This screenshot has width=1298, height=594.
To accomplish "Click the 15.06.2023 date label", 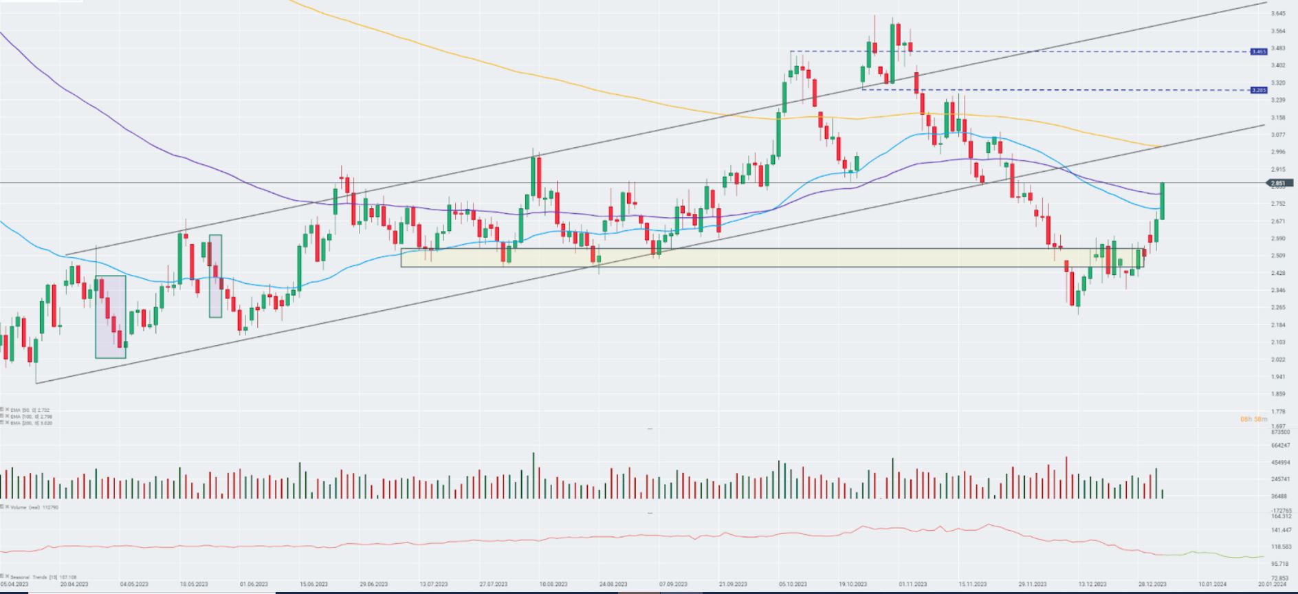I will coord(313,584).
